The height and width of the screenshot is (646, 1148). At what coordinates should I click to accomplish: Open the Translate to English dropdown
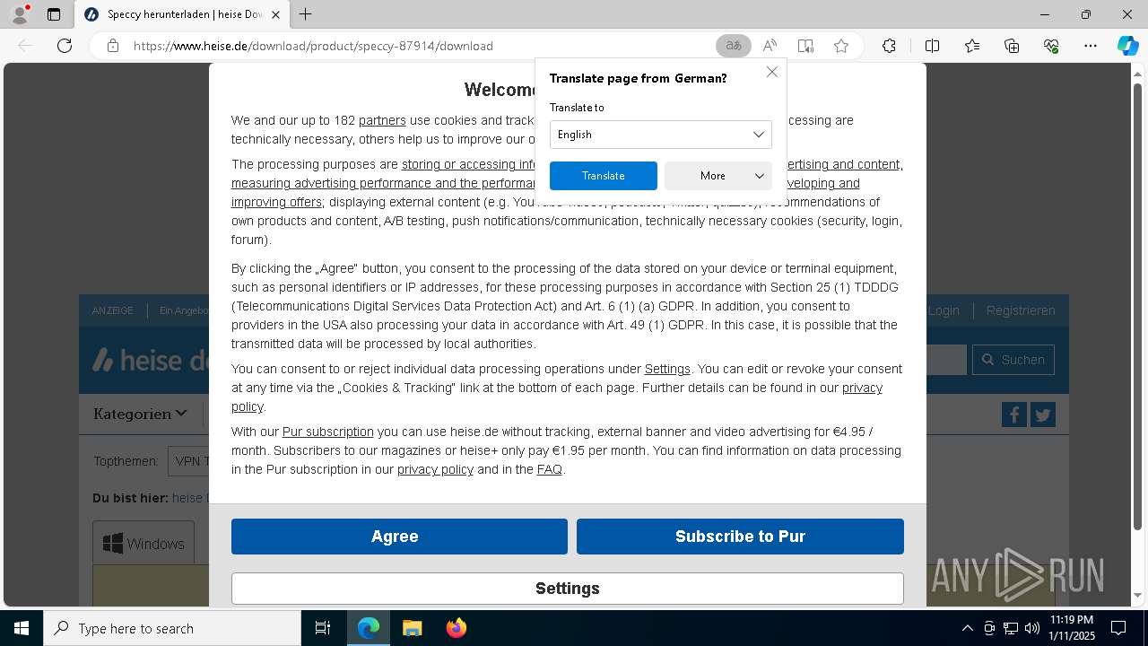pos(660,135)
